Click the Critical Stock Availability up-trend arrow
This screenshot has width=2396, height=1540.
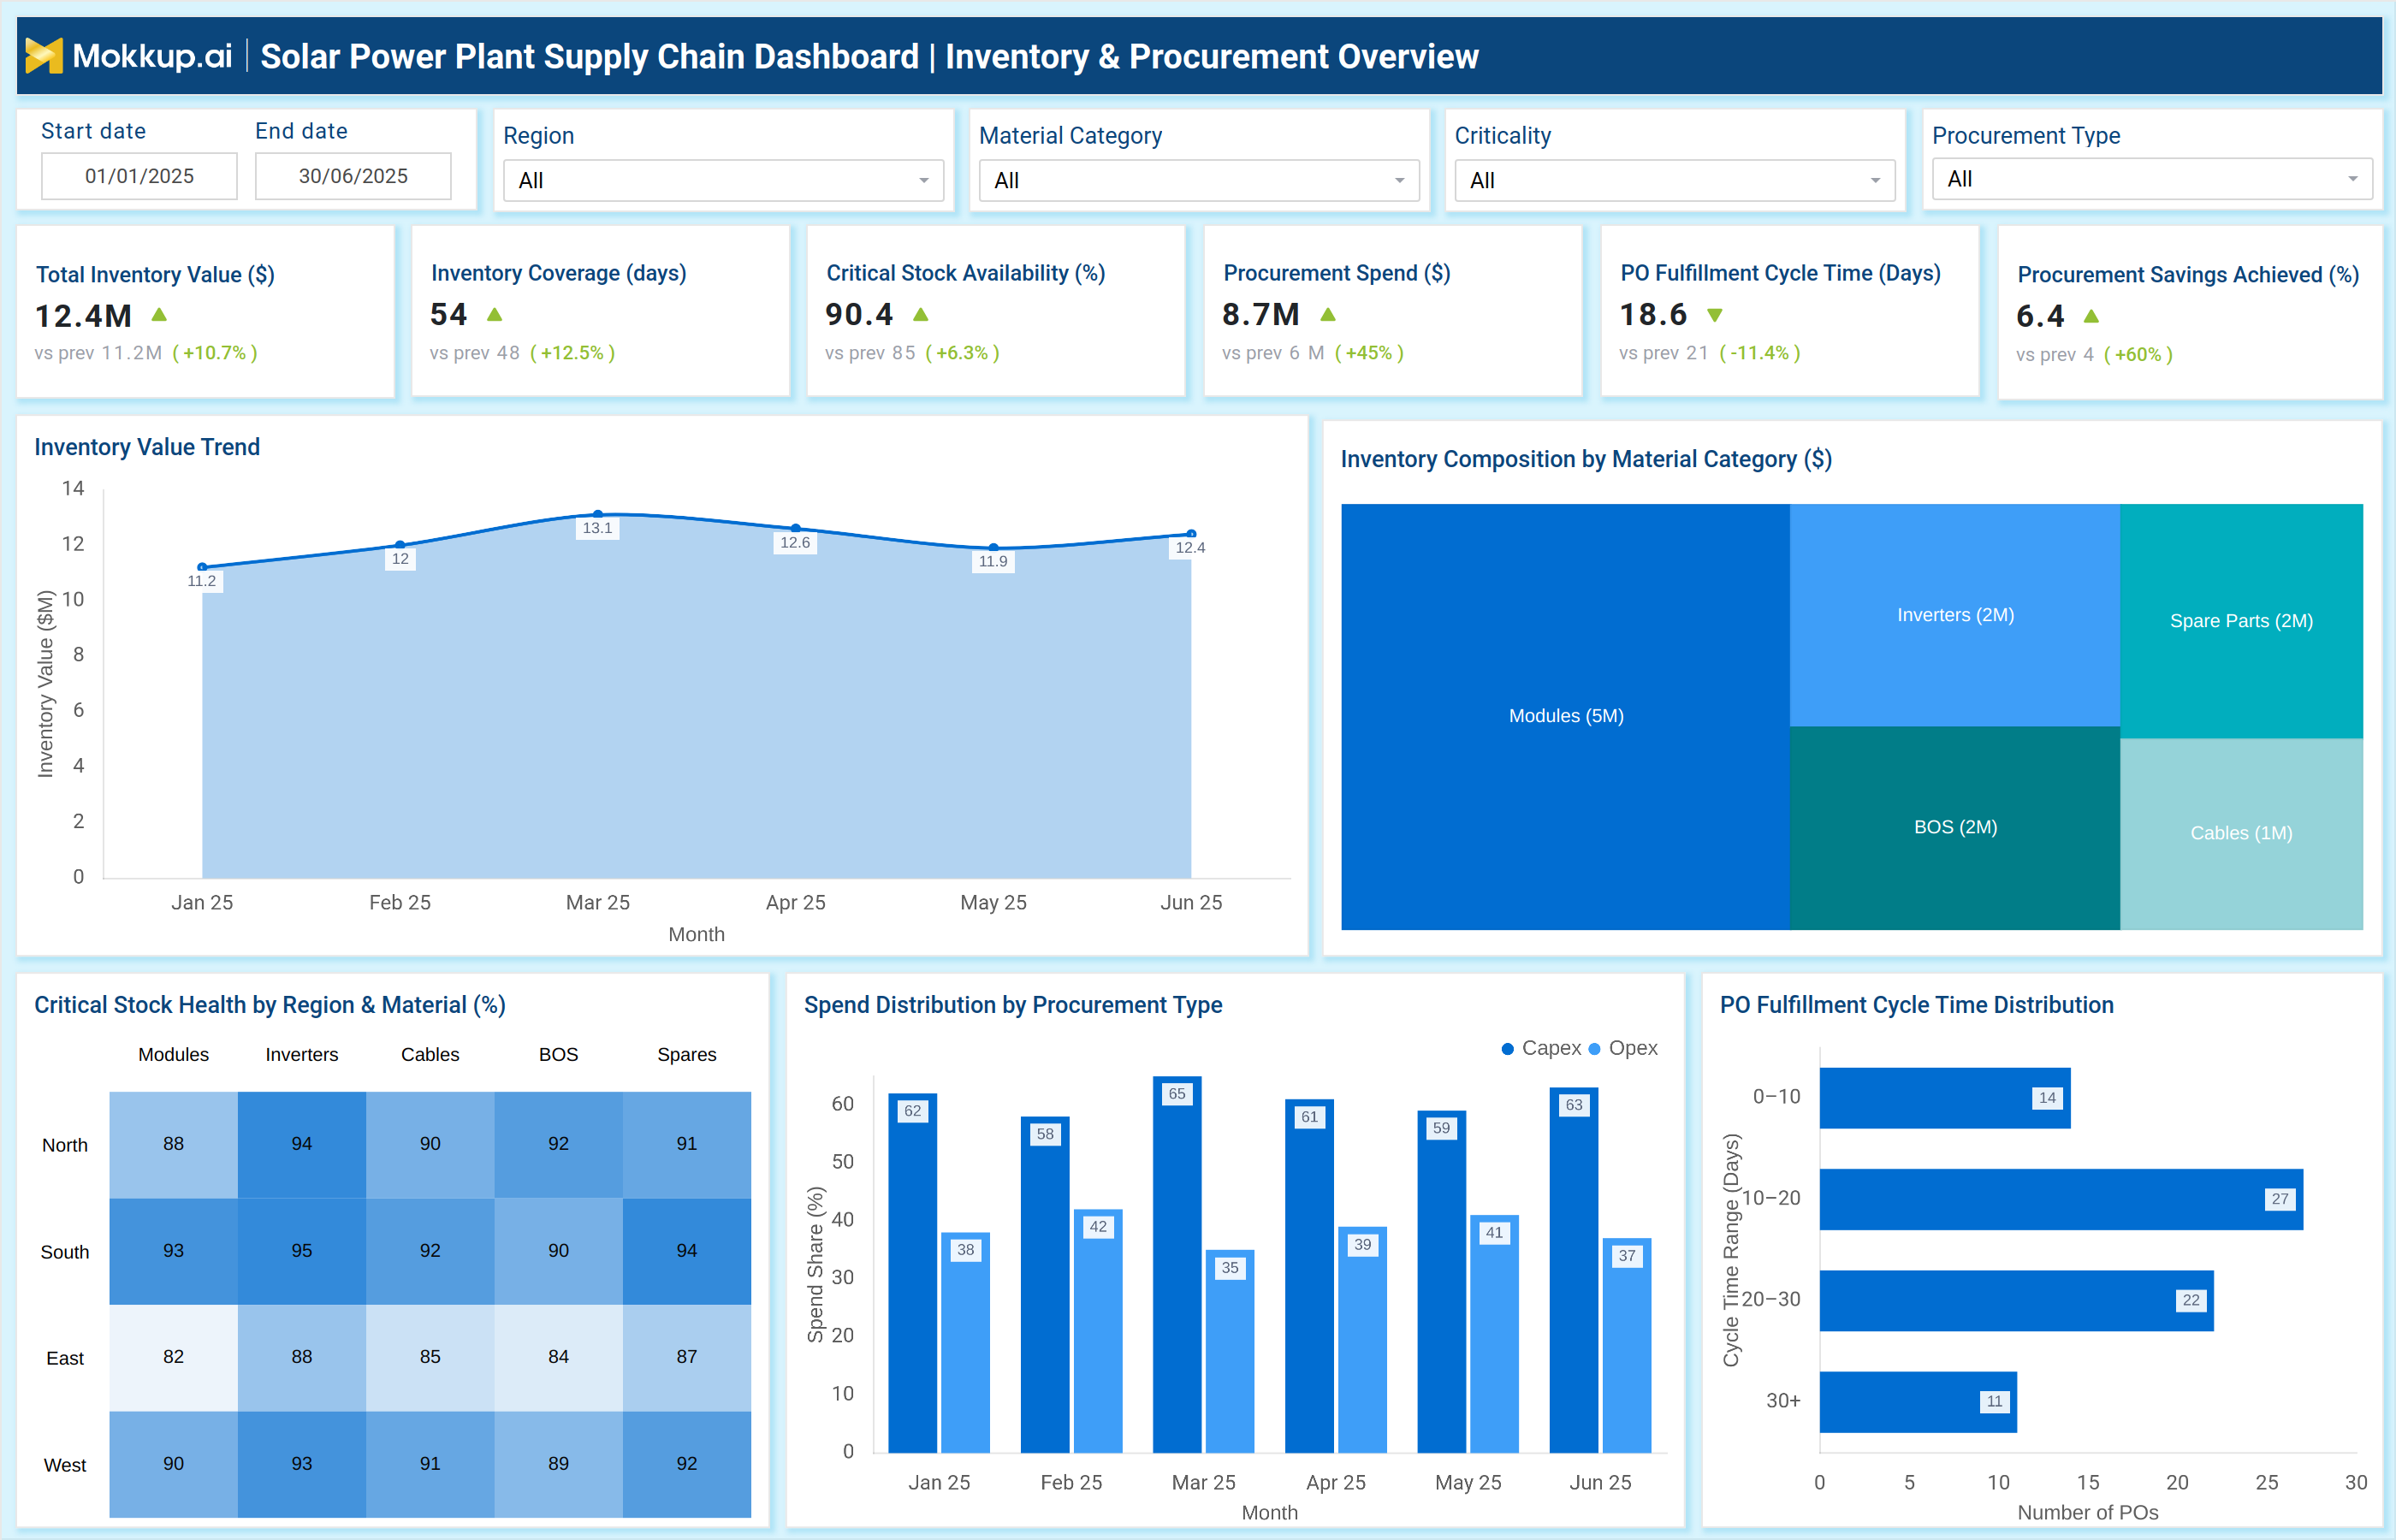pyautogui.click(x=921, y=314)
